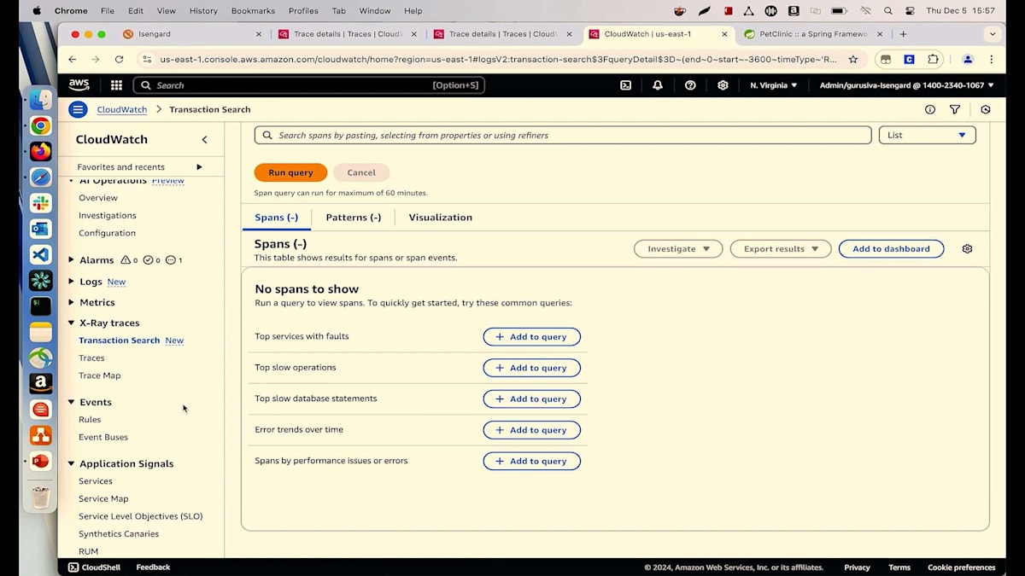This screenshot has height=576, width=1025.
Task: Click the Cancel button
Action: click(x=361, y=172)
